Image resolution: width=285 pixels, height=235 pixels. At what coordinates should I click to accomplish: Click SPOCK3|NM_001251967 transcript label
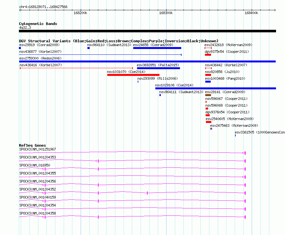(37, 150)
